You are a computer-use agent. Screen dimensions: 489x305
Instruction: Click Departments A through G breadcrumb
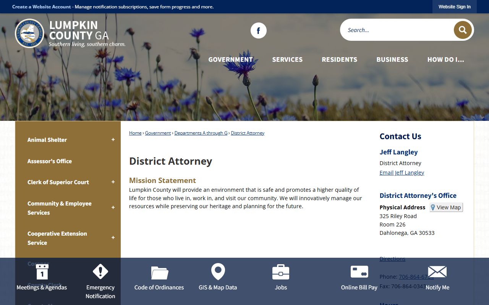(x=201, y=133)
